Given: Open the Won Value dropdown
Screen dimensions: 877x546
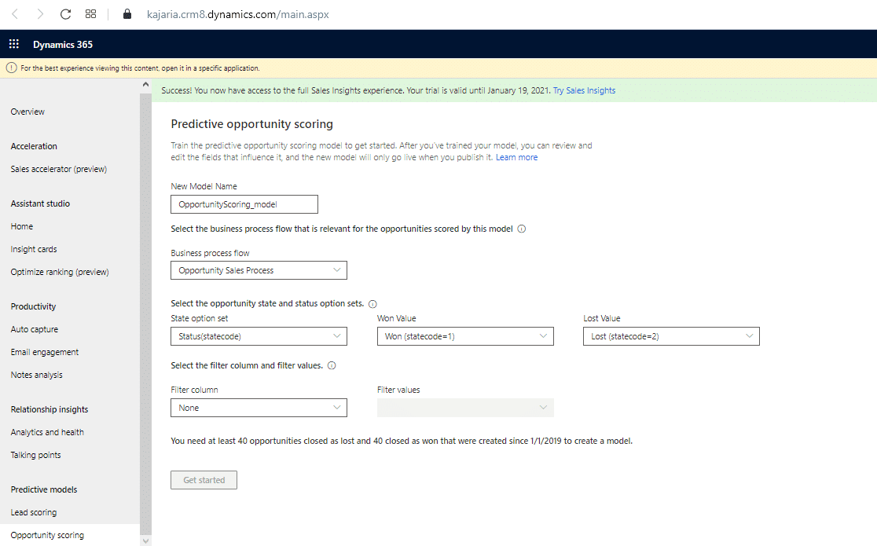Looking at the screenshot, I should click(x=465, y=336).
